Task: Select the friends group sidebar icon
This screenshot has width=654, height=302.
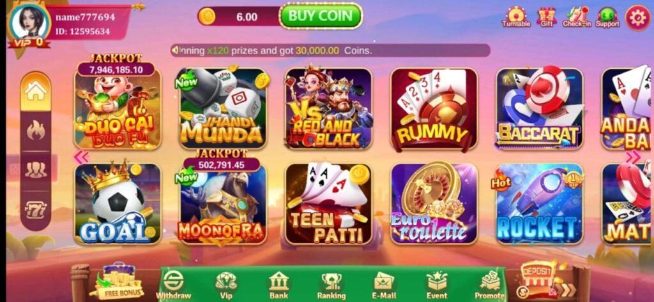Action: point(36,171)
